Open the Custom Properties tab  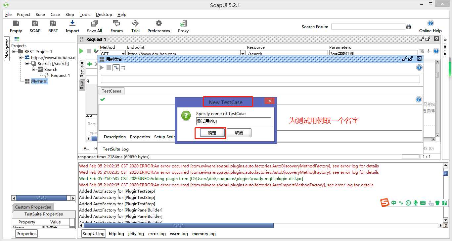point(33,207)
